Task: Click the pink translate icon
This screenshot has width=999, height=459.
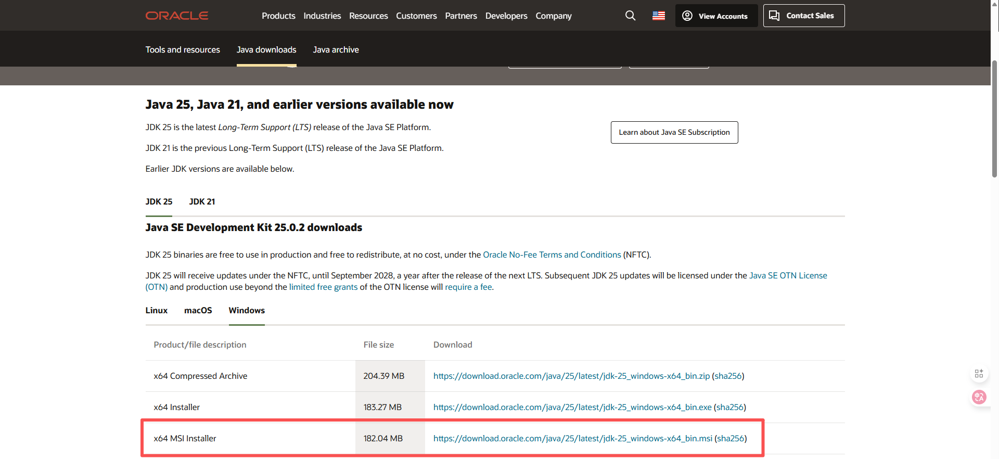Action: 979,397
